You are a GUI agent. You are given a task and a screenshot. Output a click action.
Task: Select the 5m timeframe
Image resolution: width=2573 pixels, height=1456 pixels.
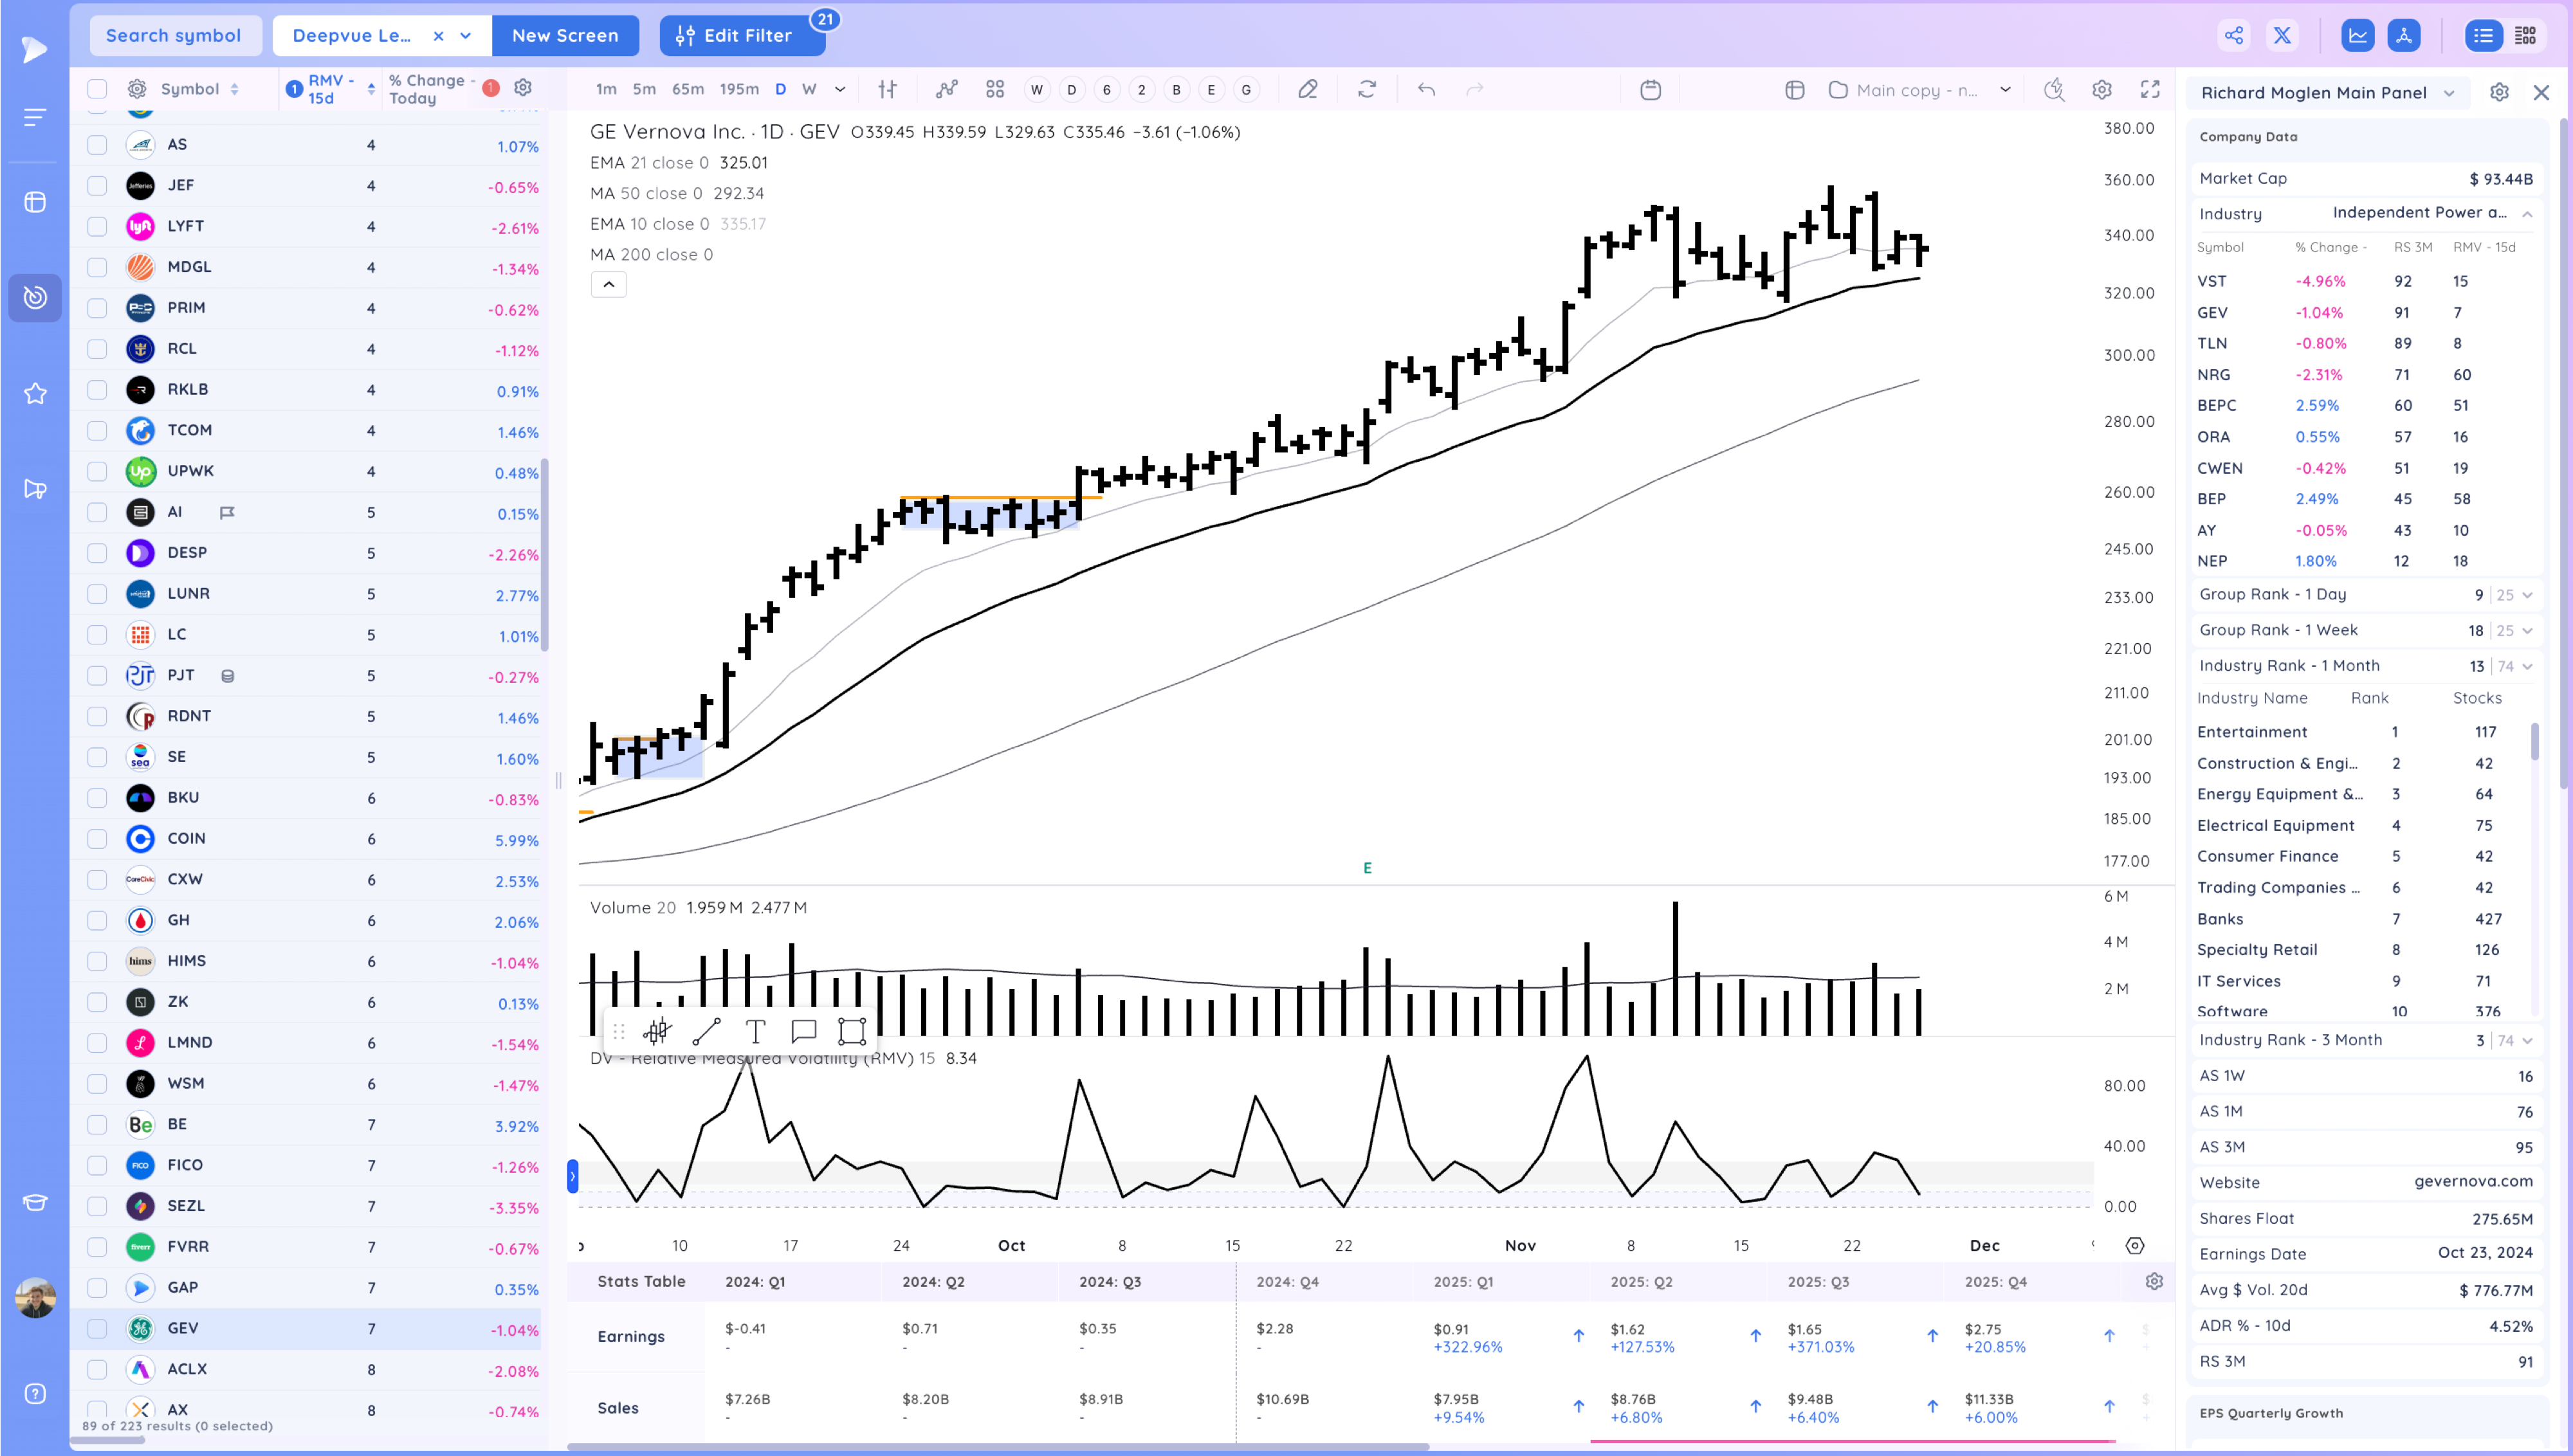tap(644, 89)
